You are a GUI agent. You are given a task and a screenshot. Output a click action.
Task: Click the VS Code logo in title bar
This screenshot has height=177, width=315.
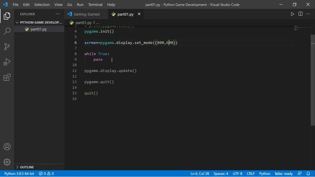tap(5, 4)
